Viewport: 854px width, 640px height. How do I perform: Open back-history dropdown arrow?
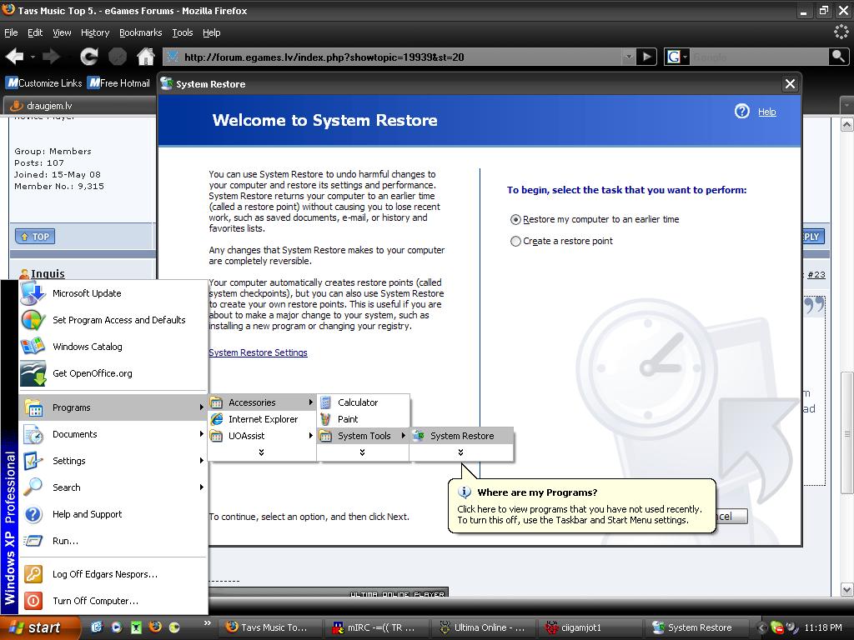click(33, 57)
